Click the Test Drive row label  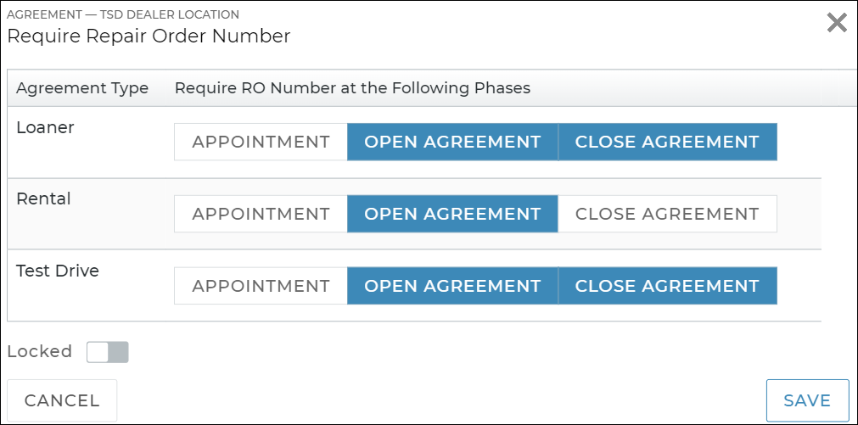[58, 271]
